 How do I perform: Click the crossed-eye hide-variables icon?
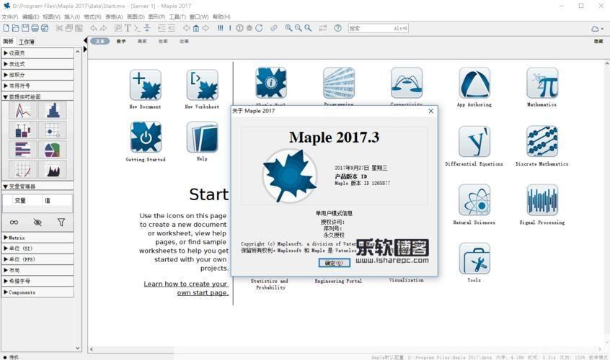[37, 222]
